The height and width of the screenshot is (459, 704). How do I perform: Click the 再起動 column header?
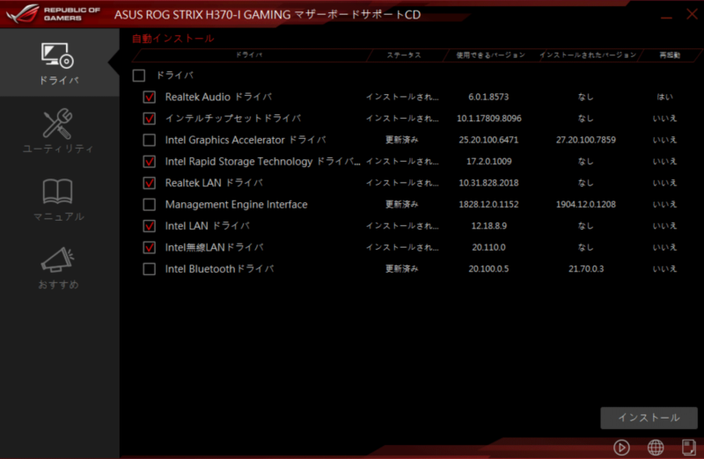[x=670, y=55]
